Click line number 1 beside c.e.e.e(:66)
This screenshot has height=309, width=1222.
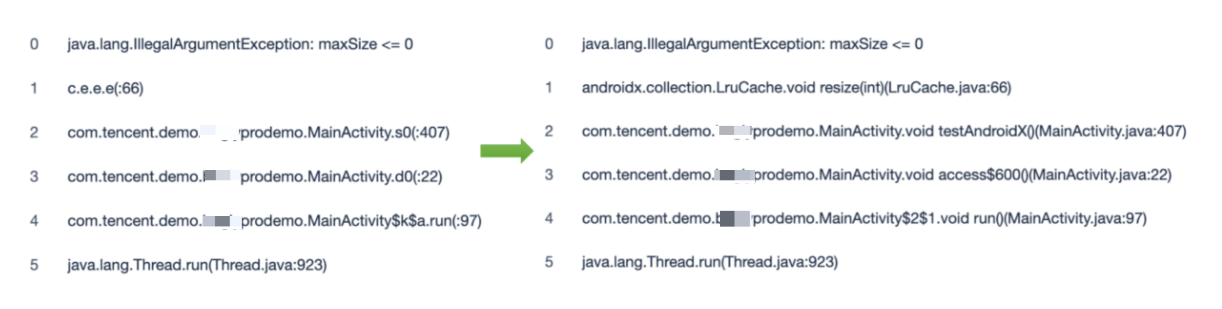[x=34, y=88]
